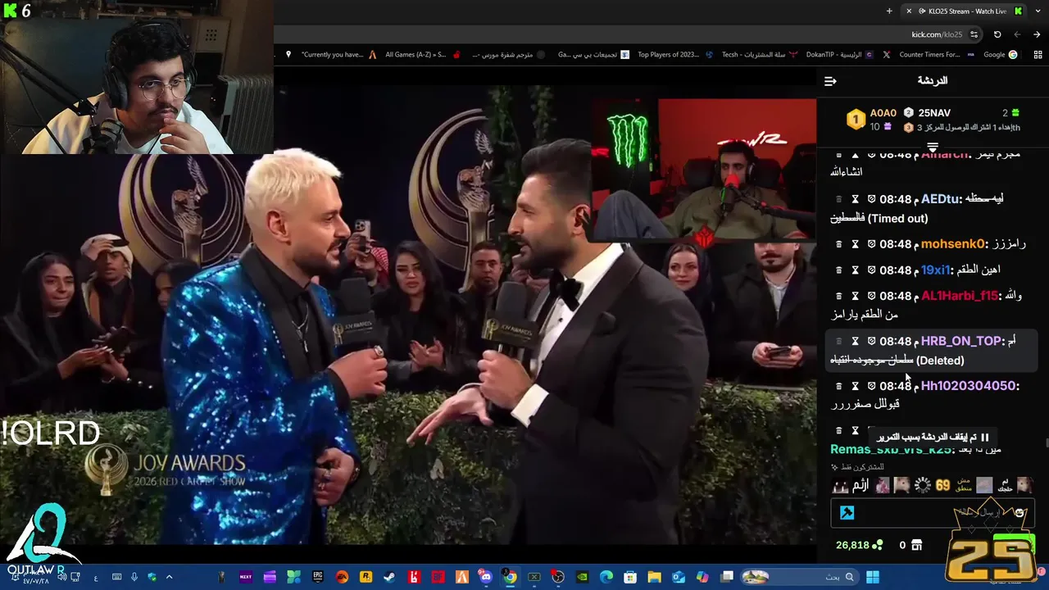Open the Windows Start menu
1049x590 pixels.
pyautogui.click(x=872, y=577)
